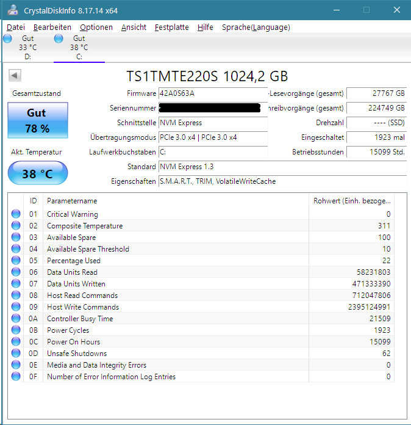Screen dimensions: 411x425
Task: Click total writes value 224749 GB
Action: click(377, 108)
